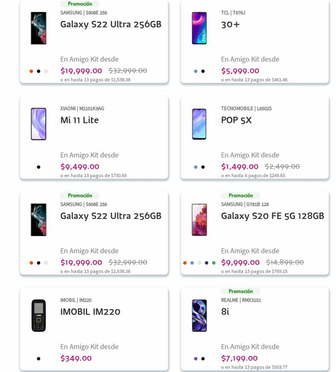Image resolution: width=336 pixels, height=372 pixels.
Task: Choose the dark purple color for Galaxy S20 FE
Action: coord(206,263)
